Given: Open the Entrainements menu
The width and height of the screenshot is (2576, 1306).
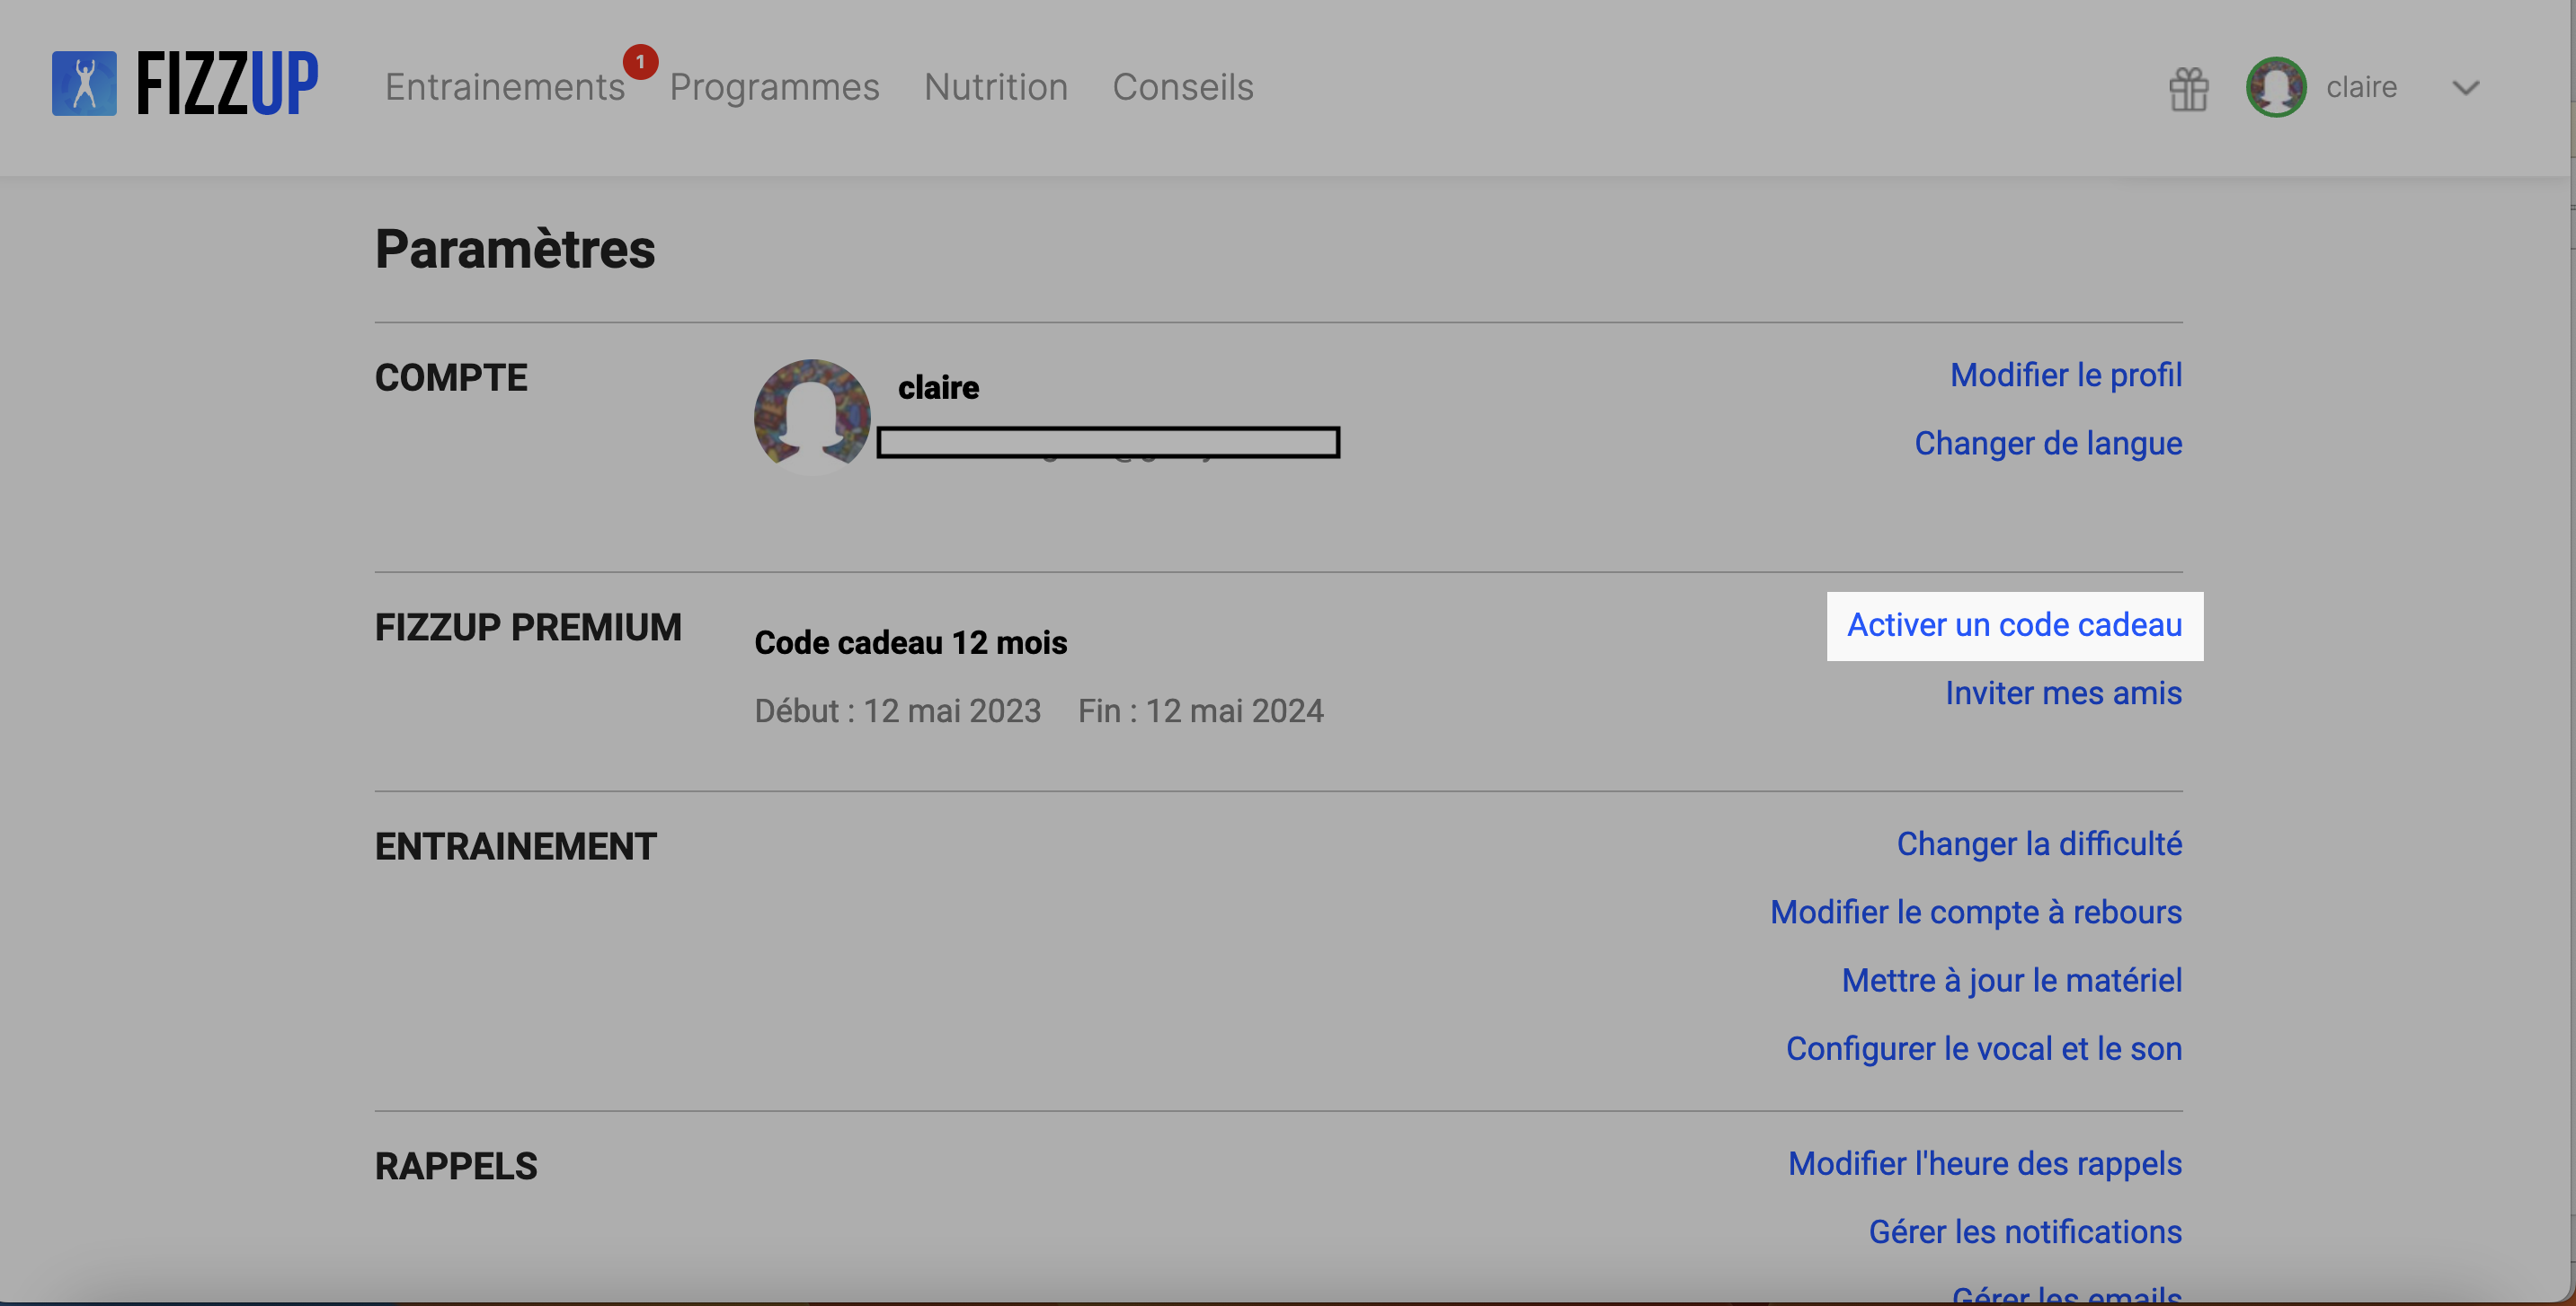Looking at the screenshot, I should pos(505,87).
